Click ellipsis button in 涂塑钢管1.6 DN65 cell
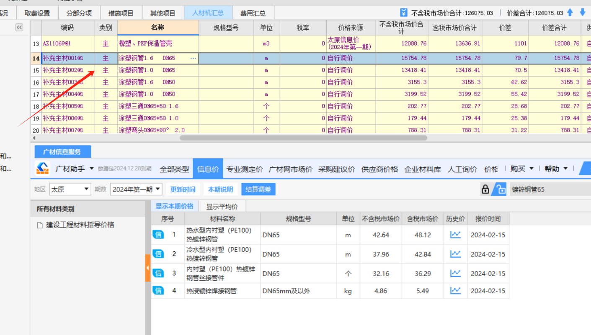The width and height of the screenshot is (591, 335). tap(193, 59)
